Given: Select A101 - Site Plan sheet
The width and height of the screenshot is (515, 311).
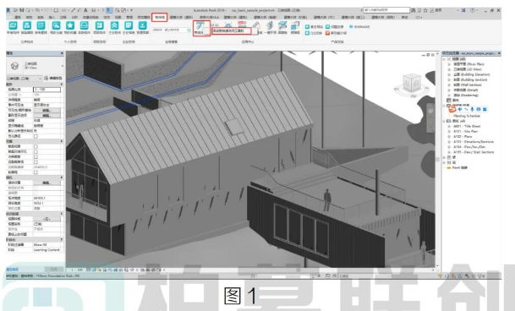Looking at the screenshot, I should 465,131.
